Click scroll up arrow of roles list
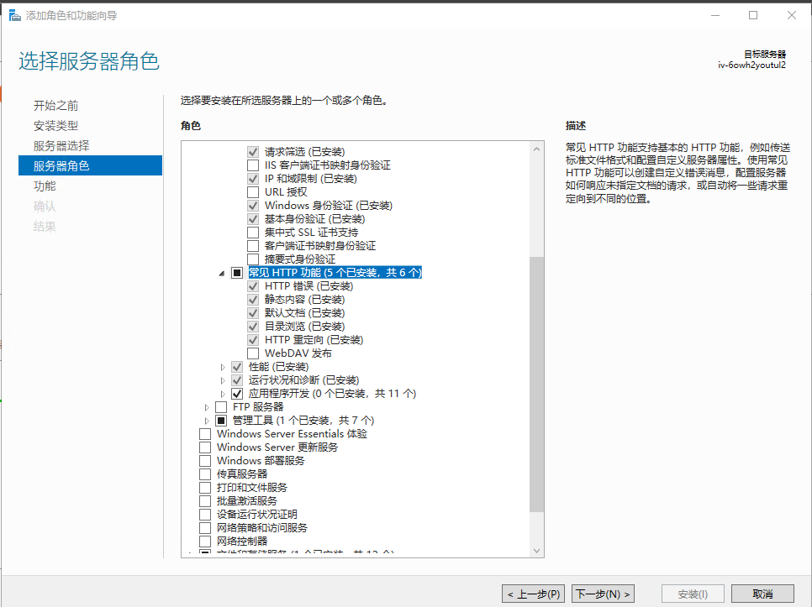 pyautogui.click(x=536, y=149)
